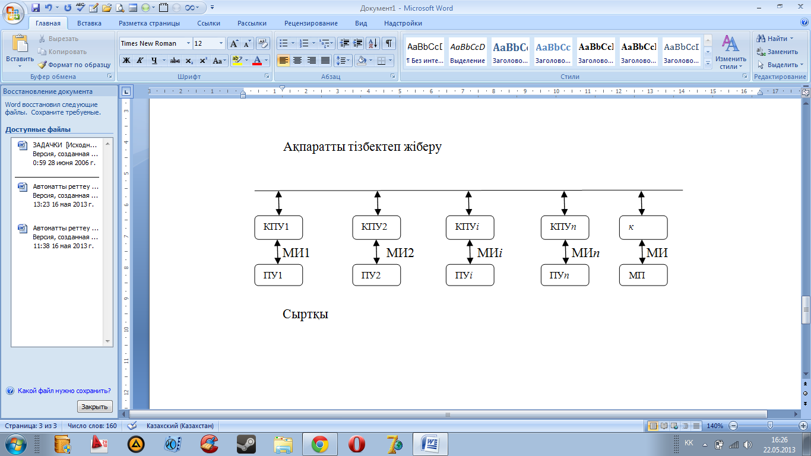Open the change case (Aa) dropdown
This screenshot has width=811, height=456.
[x=220, y=61]
